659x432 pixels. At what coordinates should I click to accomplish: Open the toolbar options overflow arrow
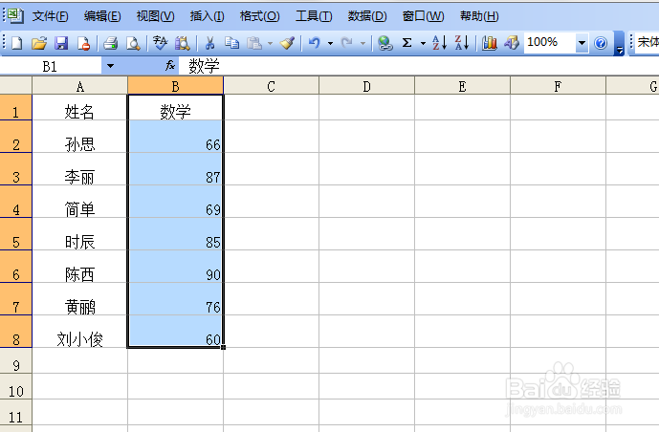click(619, 43)
